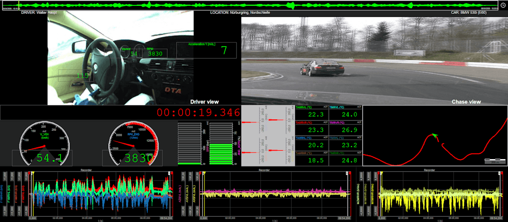The image size is (508, 222).
Task: Click the RPM overlay 3830 in driver view
Action: (155, 54)
